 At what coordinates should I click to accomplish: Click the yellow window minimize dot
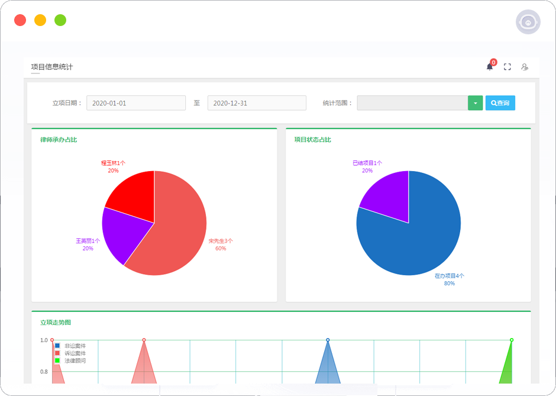[40, 20]
